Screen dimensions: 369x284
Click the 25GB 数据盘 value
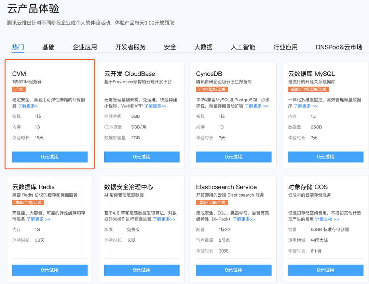tap(316, 127)
